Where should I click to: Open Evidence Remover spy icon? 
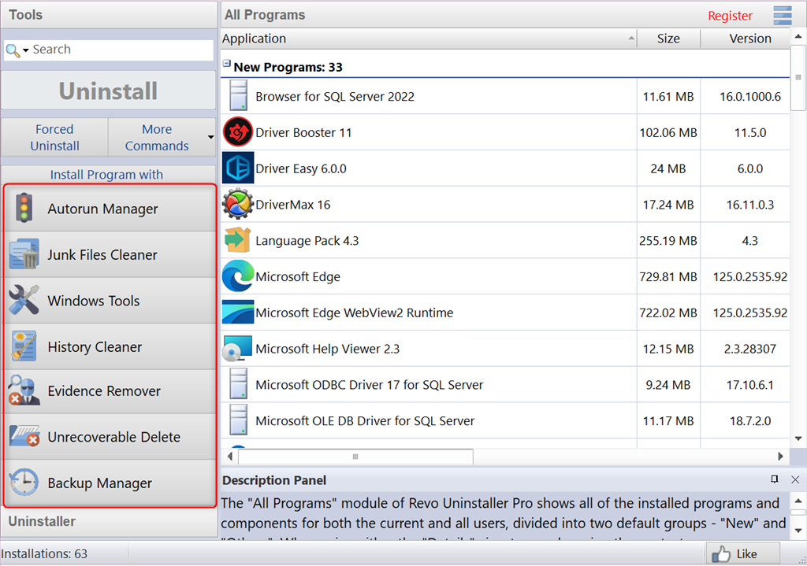click(24, 390)
